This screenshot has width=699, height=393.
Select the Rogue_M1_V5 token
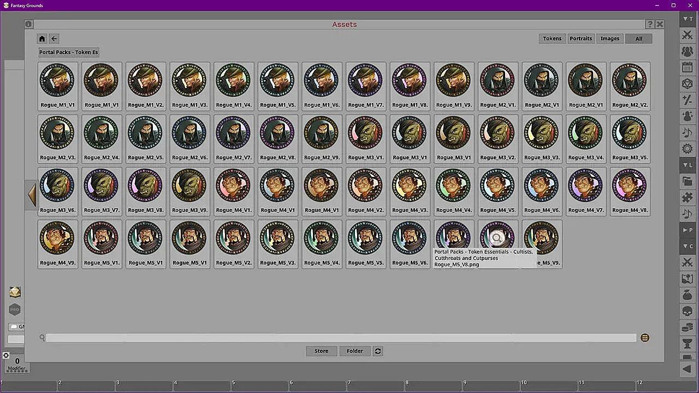point(277,86)
